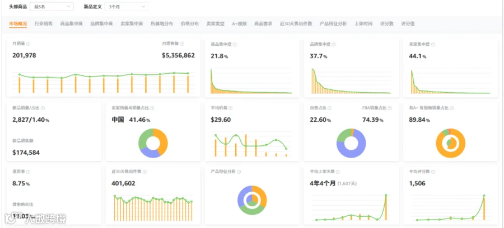
Task: Switch to the 行业销售 tab
Action: tap(44, 23)
